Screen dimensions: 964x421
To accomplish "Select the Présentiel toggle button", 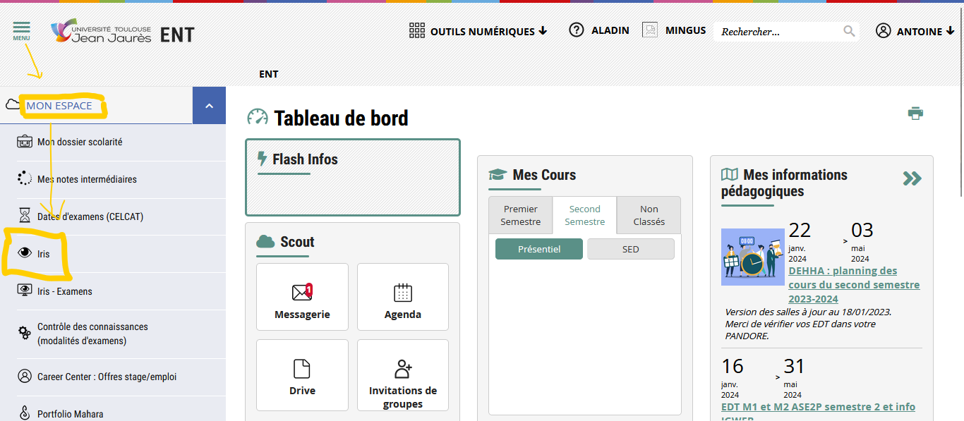I will coord(539,249).
